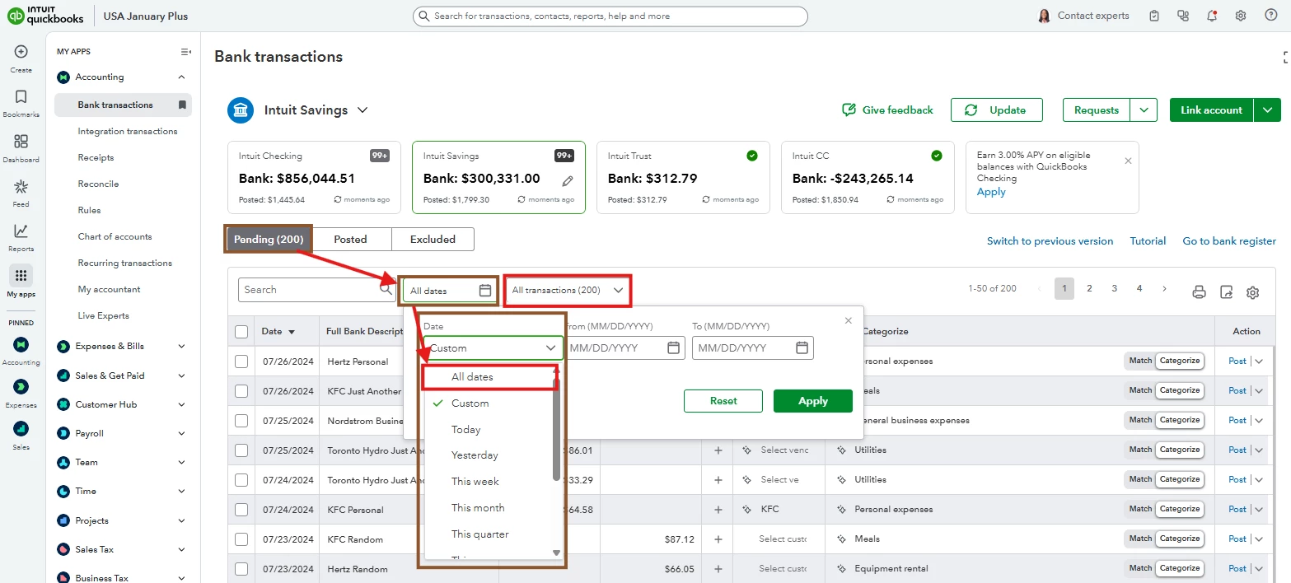Open the Go to bank register link
1291x583 pixels.
[1229, 241]
